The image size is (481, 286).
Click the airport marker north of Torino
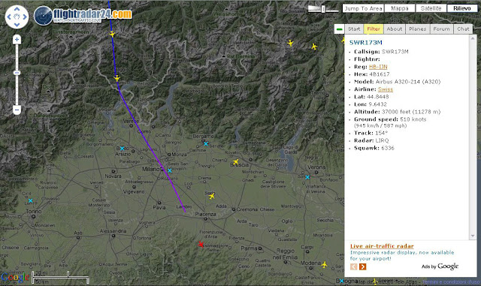30,200
